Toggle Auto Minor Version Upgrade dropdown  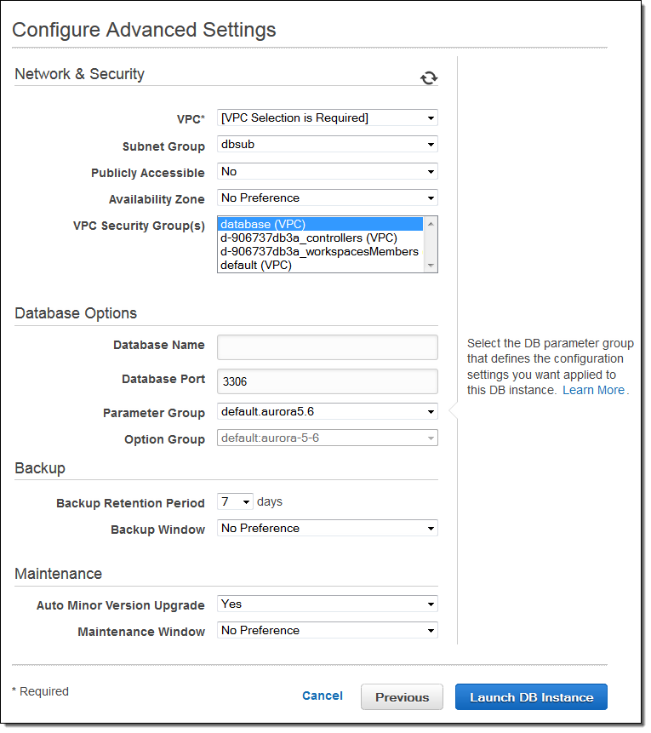328,604
